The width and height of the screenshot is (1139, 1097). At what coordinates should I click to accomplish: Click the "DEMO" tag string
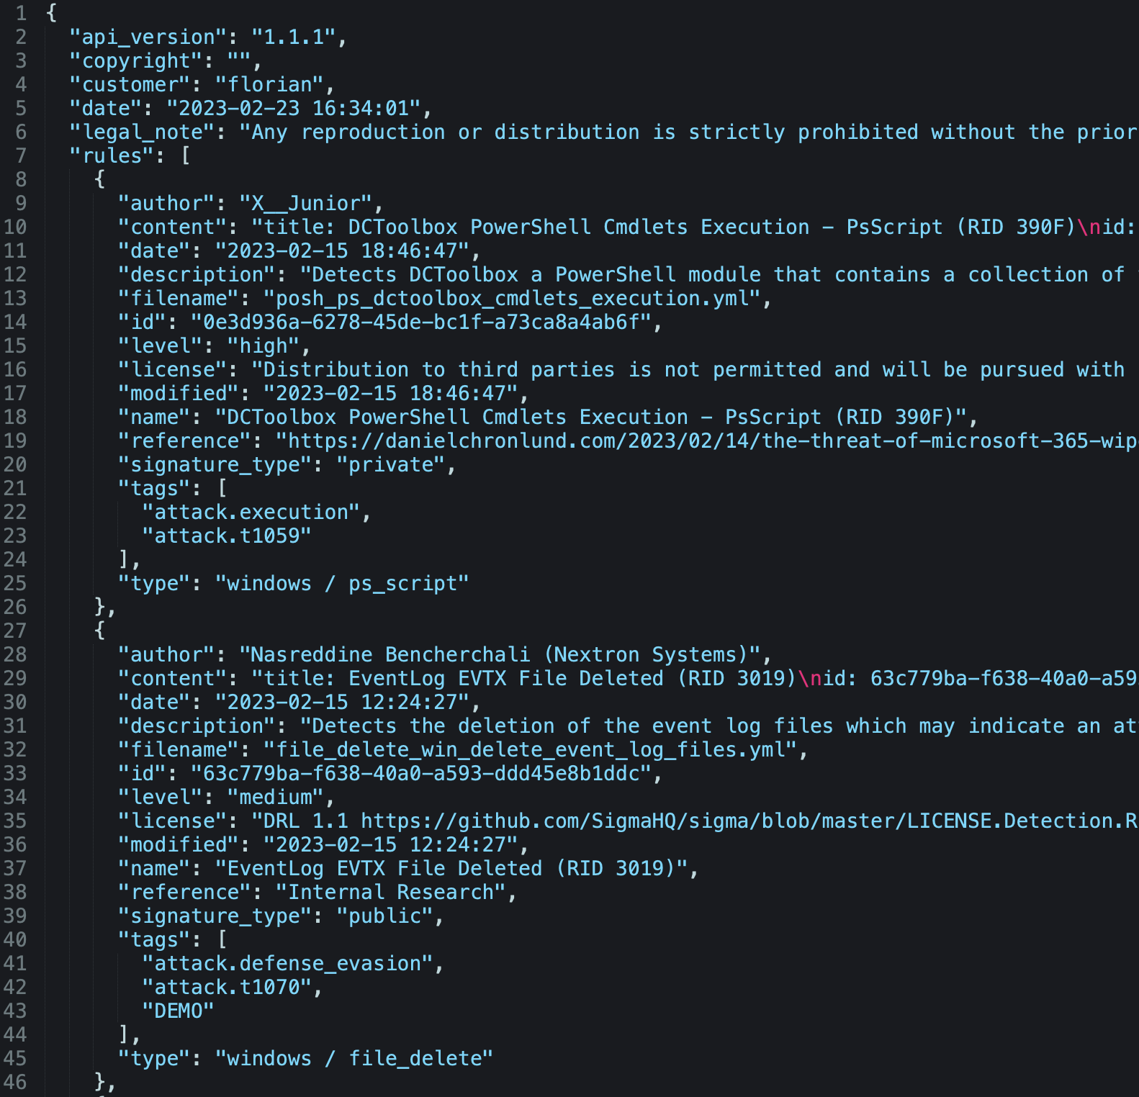click(179, 1011)
